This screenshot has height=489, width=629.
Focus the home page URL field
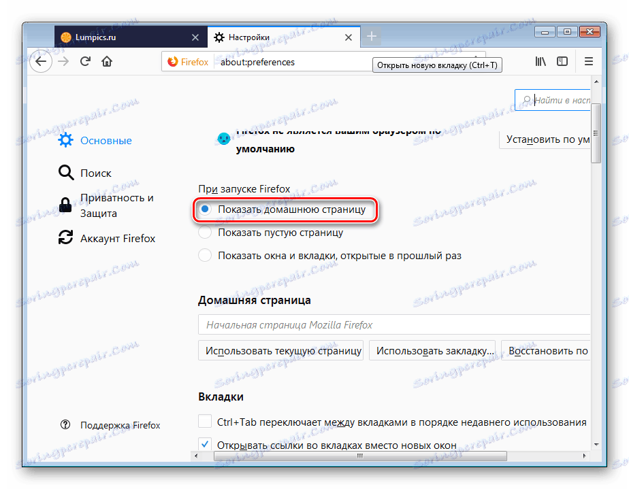click(x=394, y=324)
